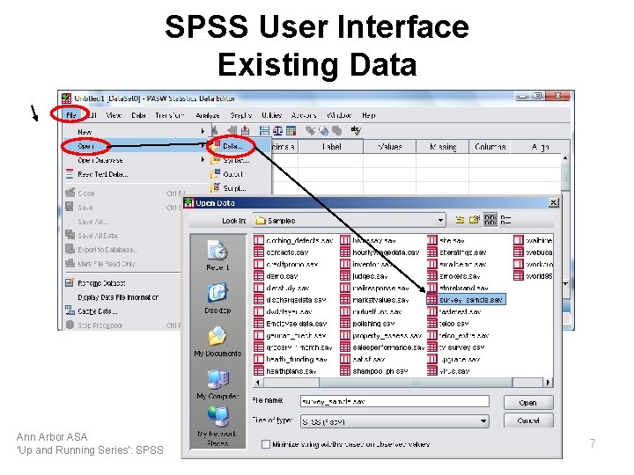
Task: Expand the New submenu arrow
Action: click(203, 131)
